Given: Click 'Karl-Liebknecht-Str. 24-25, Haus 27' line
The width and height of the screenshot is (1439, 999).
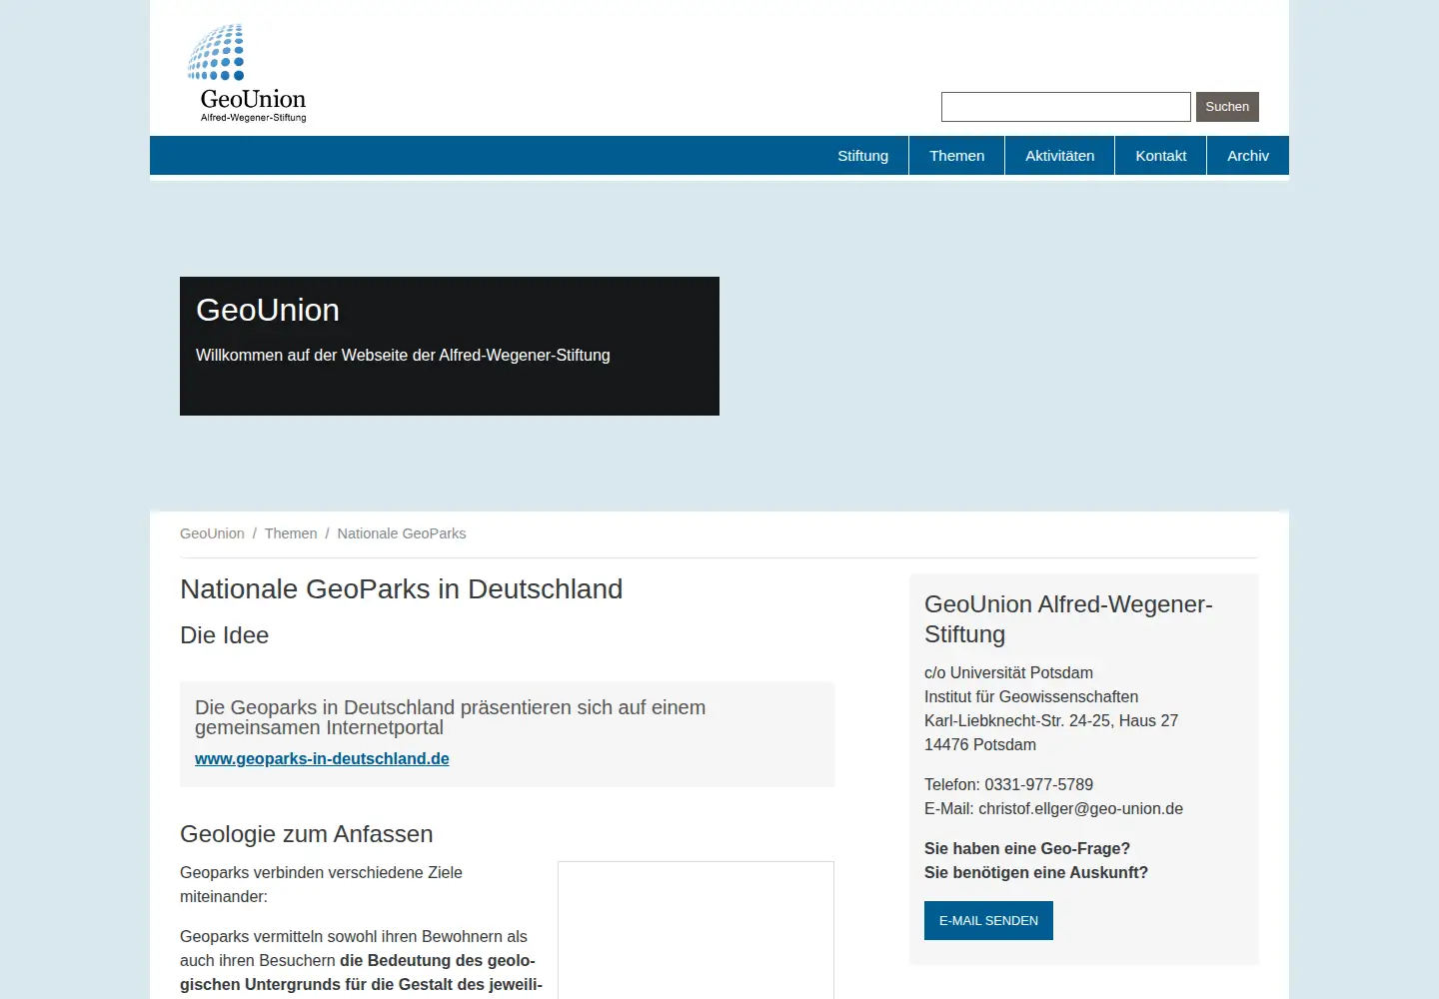Looking at the screenshot, I should pos(1051,721).
